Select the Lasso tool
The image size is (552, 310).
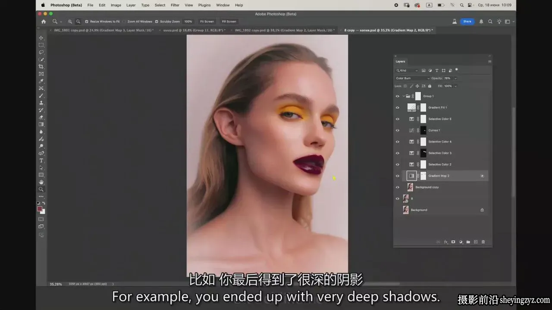coord(41,52)
